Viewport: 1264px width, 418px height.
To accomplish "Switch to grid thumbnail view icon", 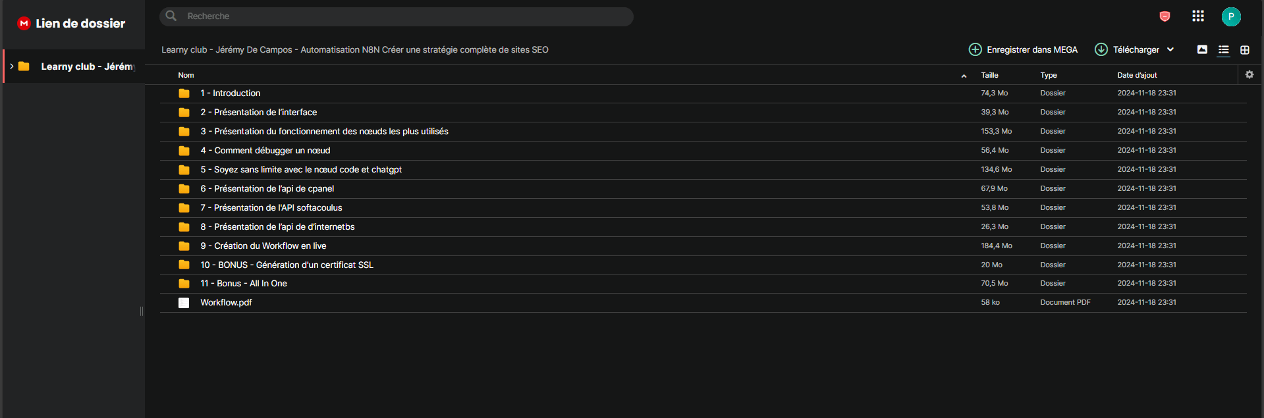I will coord(1245,49).
